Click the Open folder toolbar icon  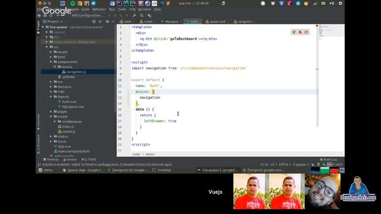pyautogui.click(x=39, y=15)
